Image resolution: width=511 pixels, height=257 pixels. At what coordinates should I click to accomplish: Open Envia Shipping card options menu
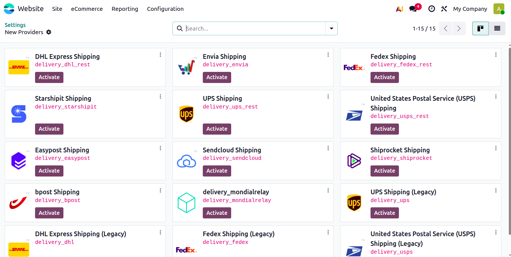click(328, 55)
